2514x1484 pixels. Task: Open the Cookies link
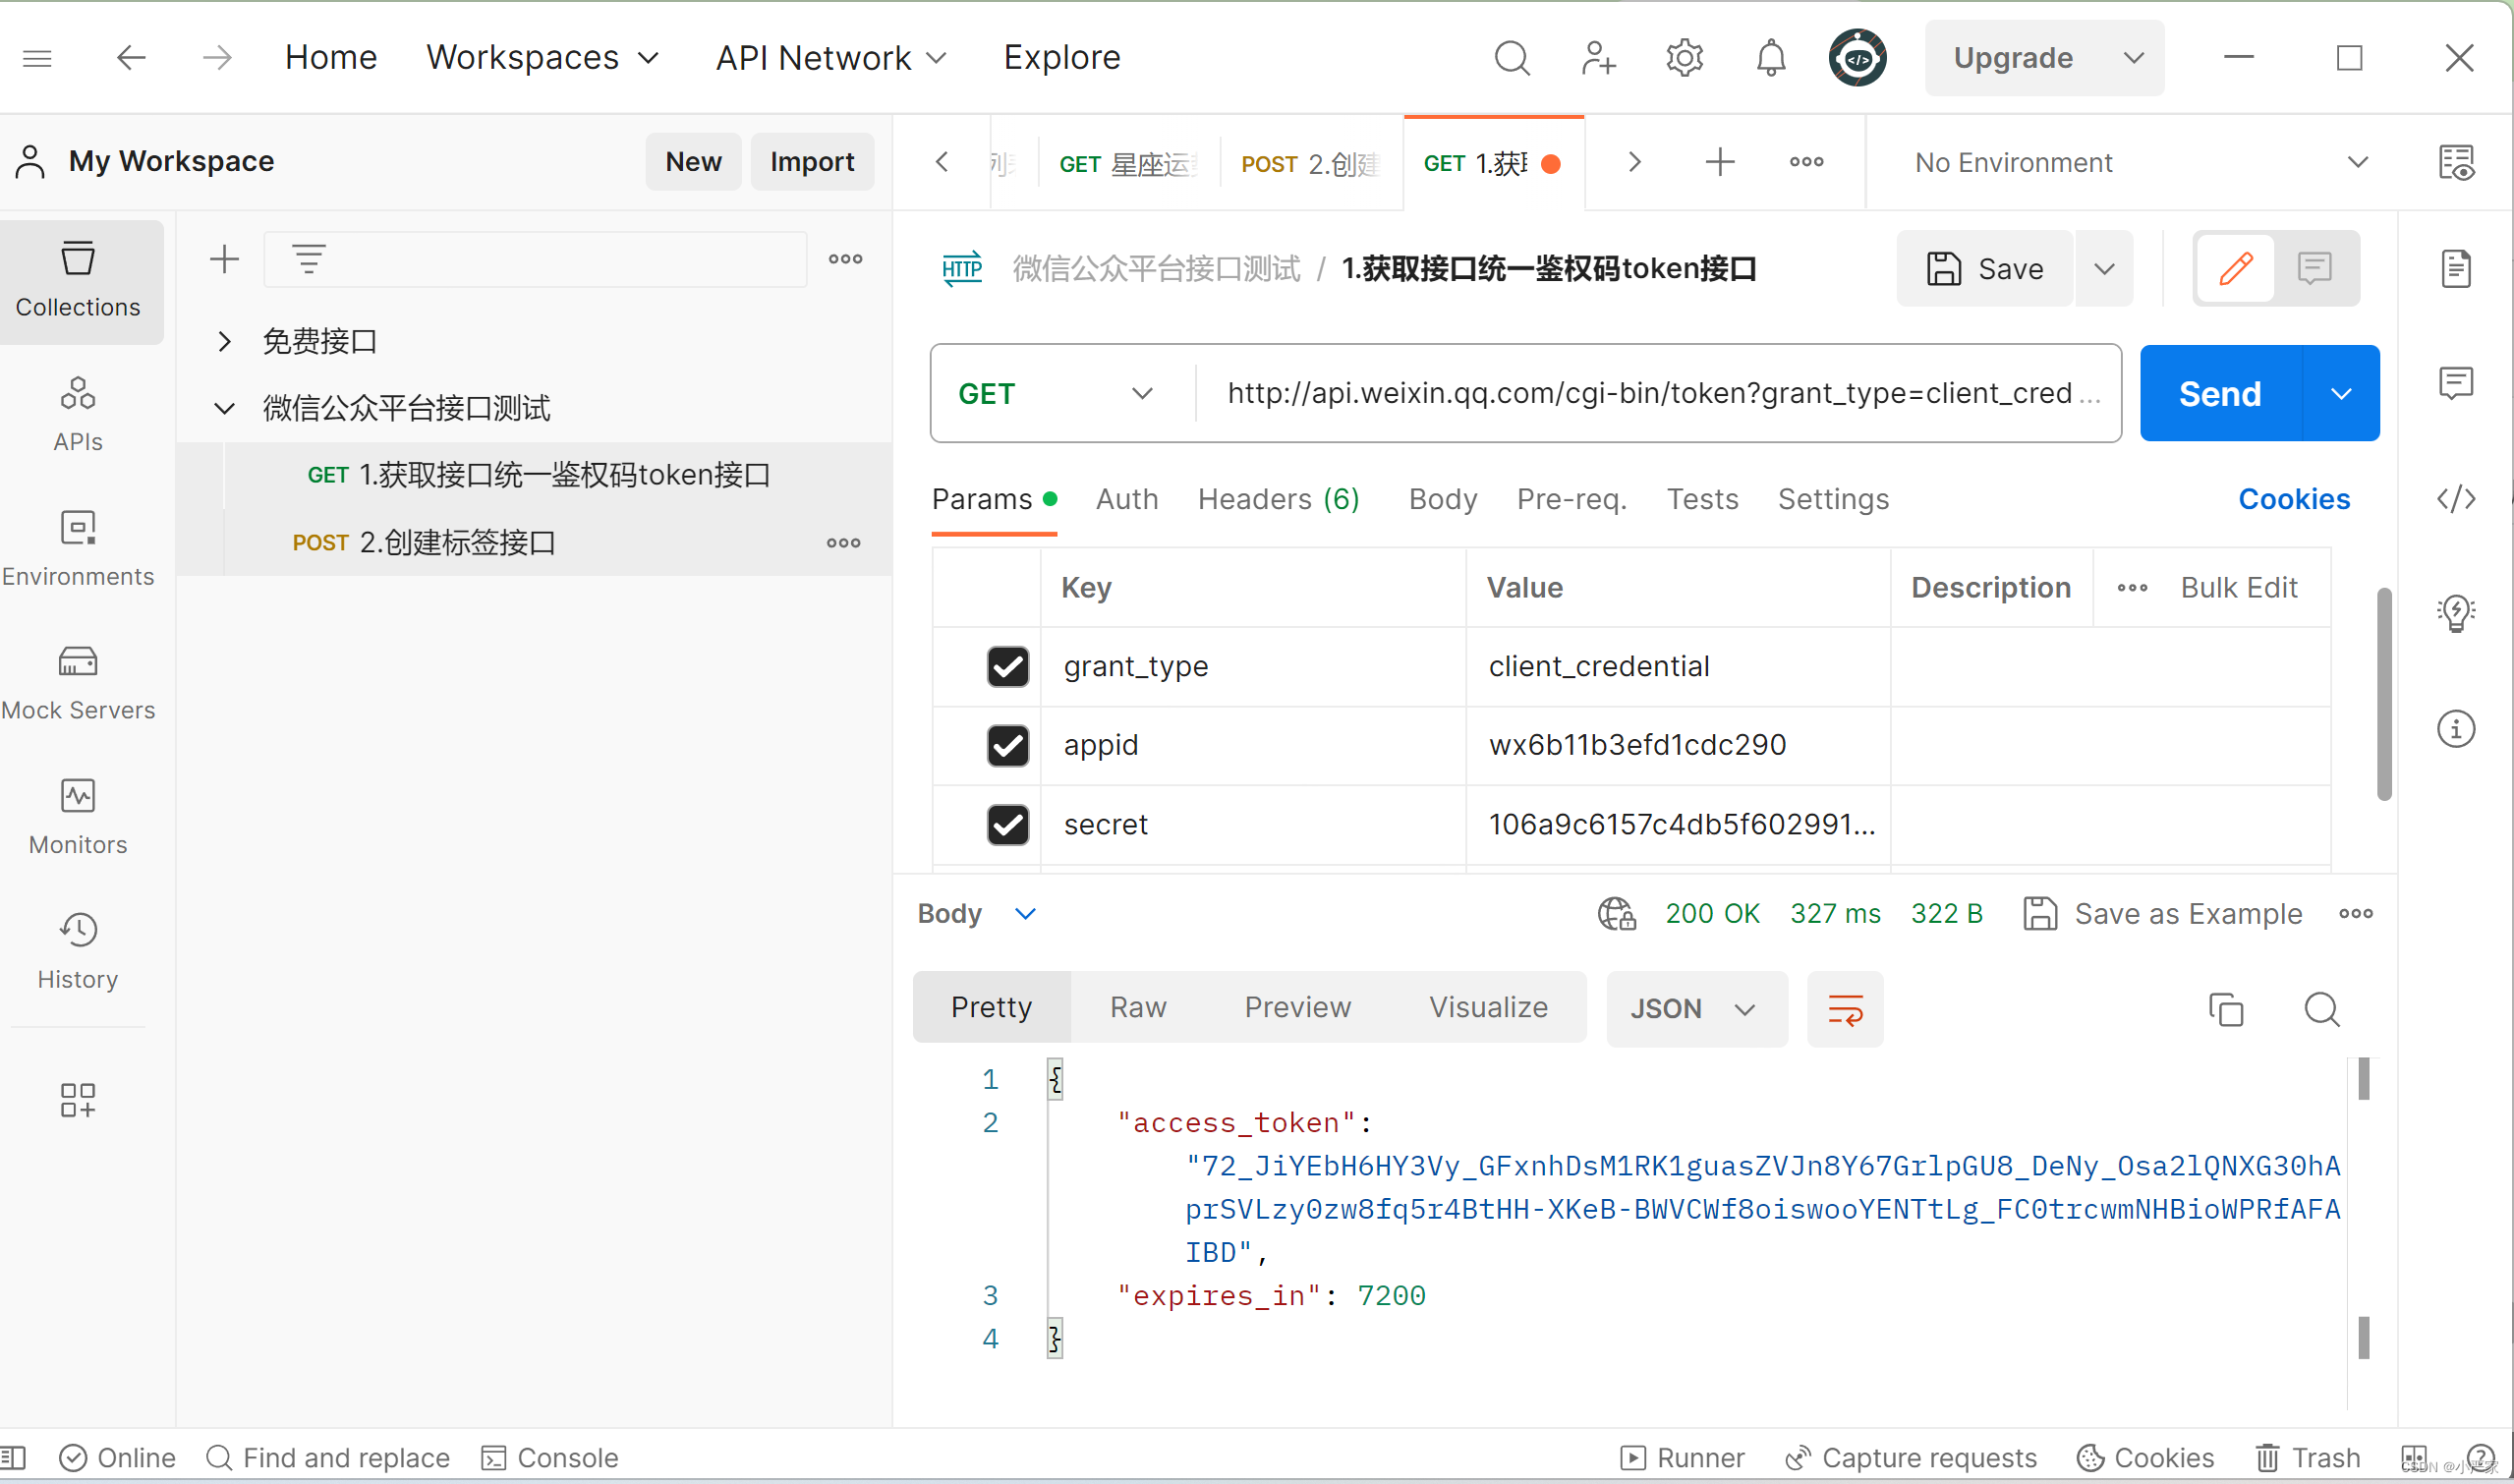pyautogui.click(x=2294, y=499)
